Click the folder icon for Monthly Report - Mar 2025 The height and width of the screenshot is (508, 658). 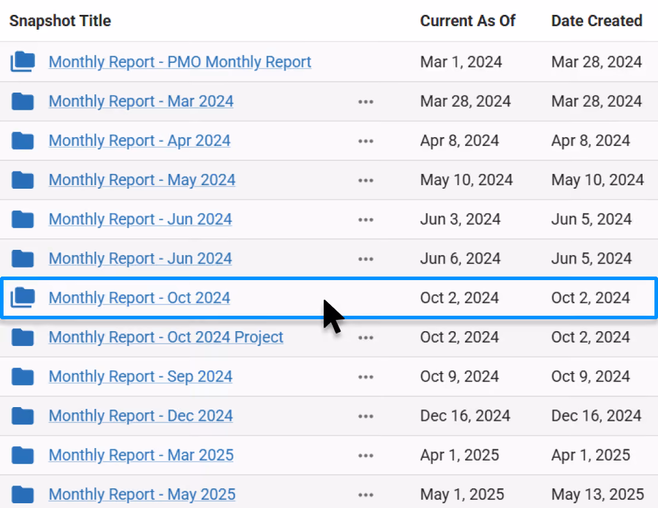[x=23, y=455]
